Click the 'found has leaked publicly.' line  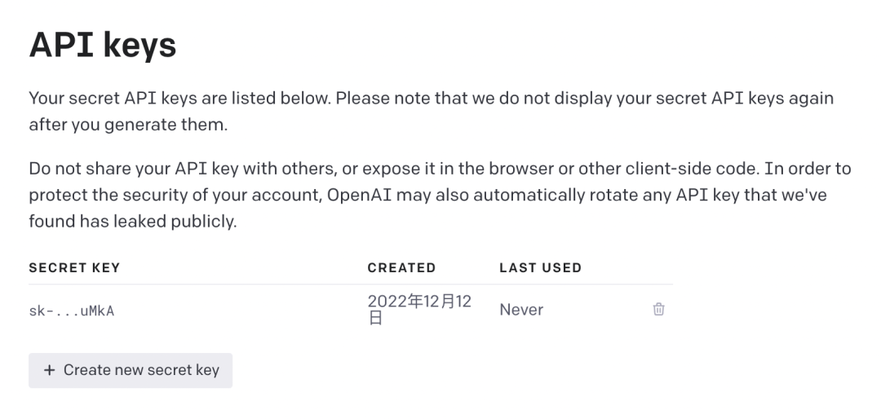click(x=132, y=221)
